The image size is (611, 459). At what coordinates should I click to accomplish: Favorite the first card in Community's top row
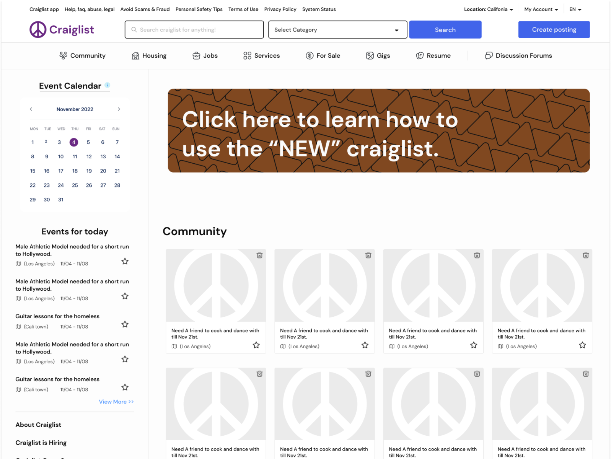tap(256, 345)
